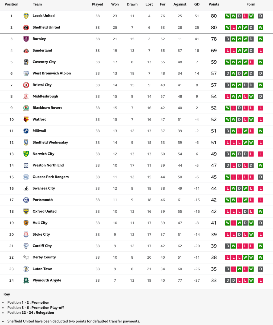Click the Plymouth Argyle club badge
Viewport: 273px width, 325px height.
point(26,280)
